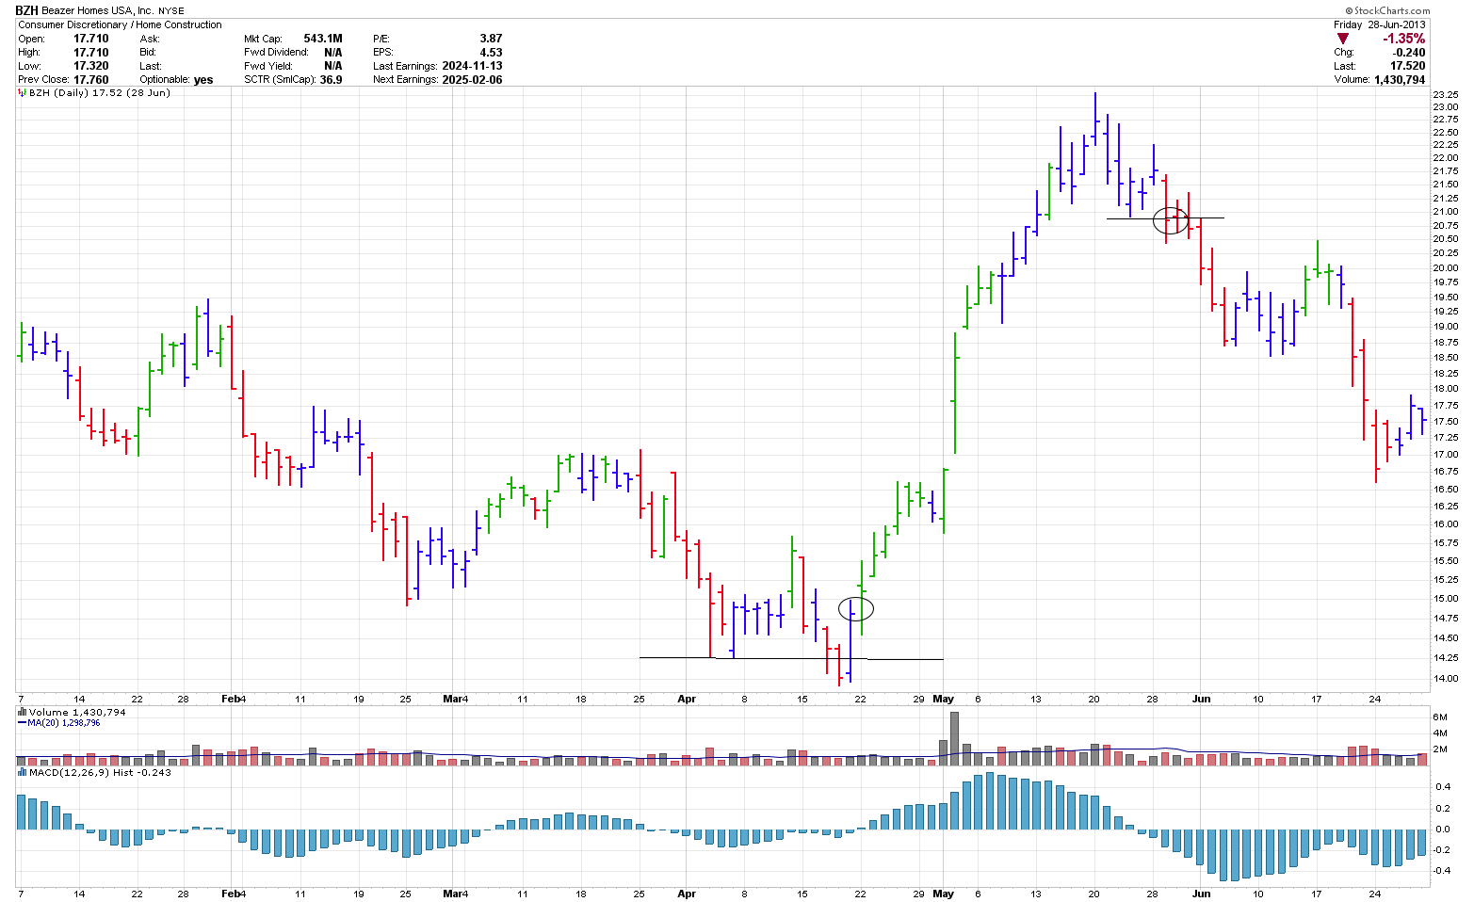Click the Low value 17.320
Screen dimensions: 1474x902
pyautogui.click(x=91, y=66)
